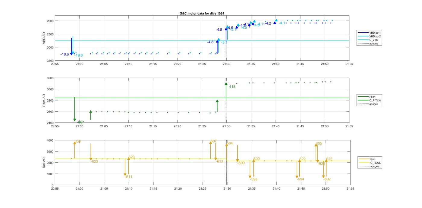Click the '0' tick on the Roll axis

[52, 185]
